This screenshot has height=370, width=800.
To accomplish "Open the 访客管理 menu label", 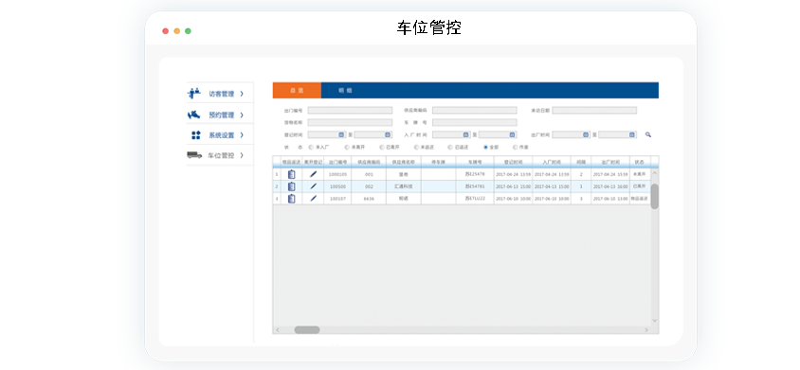I will click(x=222, y=94).
